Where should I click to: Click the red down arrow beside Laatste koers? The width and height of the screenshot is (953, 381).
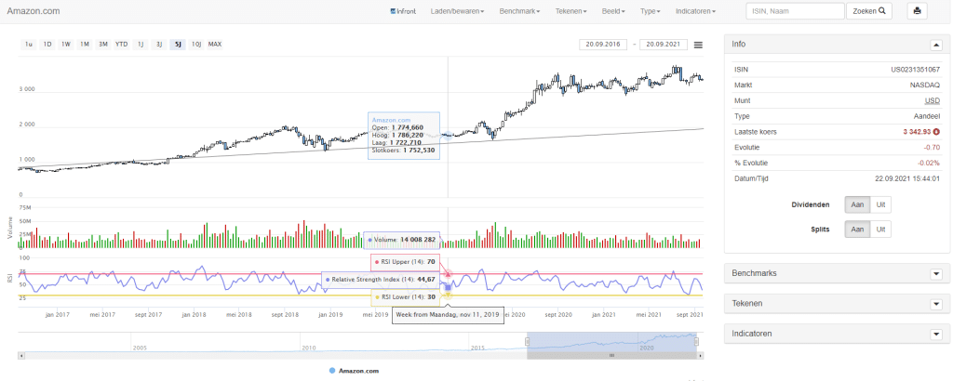936,132
